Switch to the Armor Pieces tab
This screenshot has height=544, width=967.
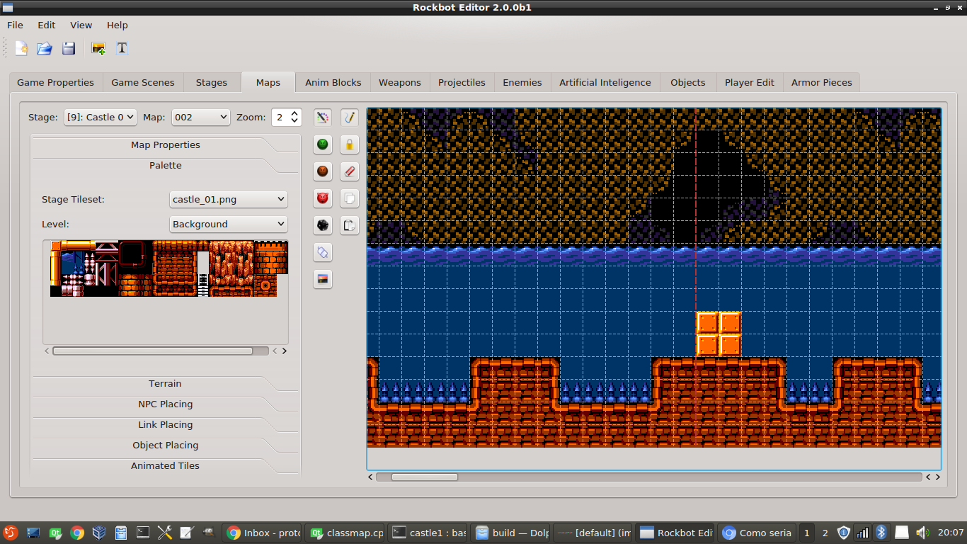[x=822, y=82]
